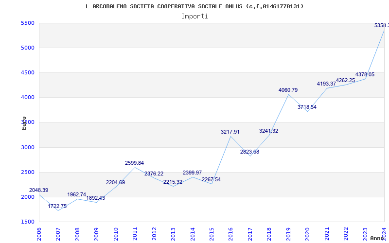This screenshot has height=243, width=389.
Task: Click the 4378.05 data label
Action: click(x=365, y=74)
